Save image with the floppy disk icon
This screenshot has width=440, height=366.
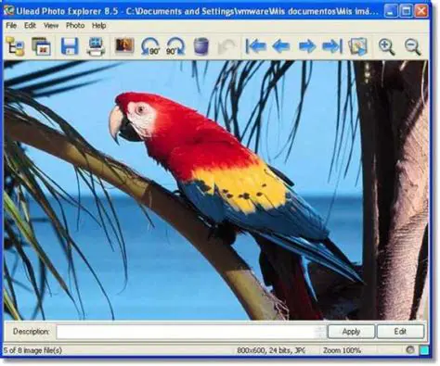(70, 46)
